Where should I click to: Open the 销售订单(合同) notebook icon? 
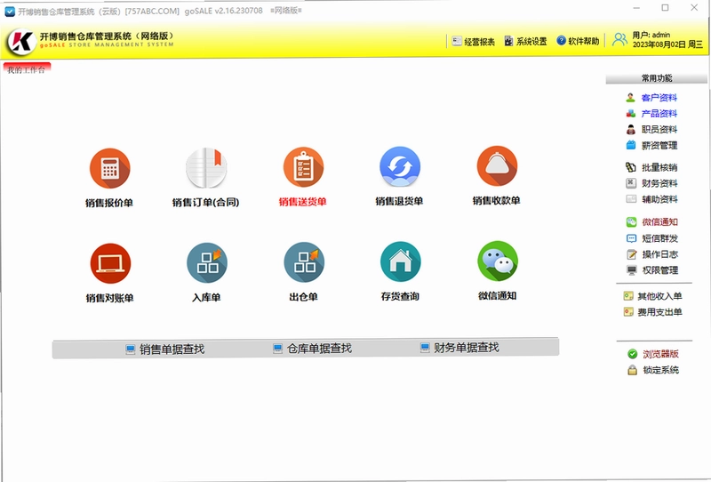click(206, 167)
